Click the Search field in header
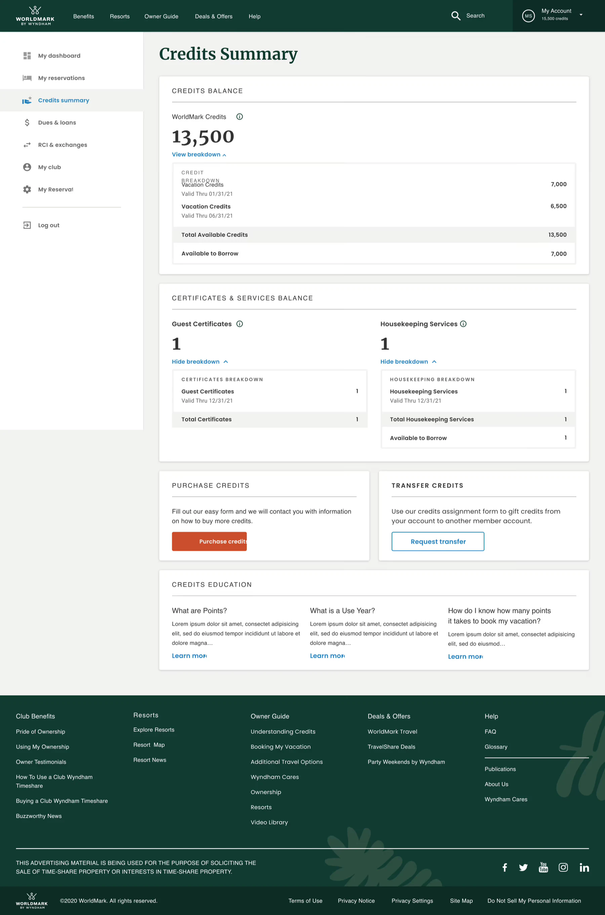Screen dimensions: 605x915 475,16
